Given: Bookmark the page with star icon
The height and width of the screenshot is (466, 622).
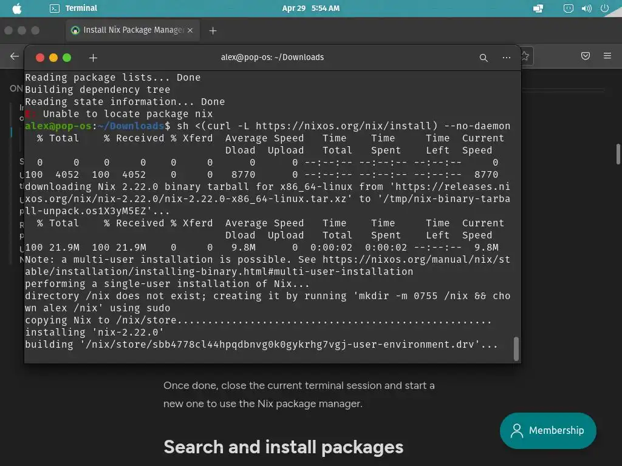Looking at the screenshot, I should [x=525, y=56].
